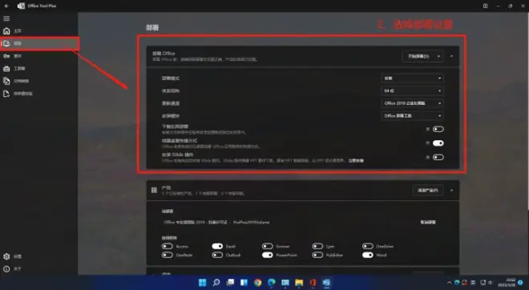
Task: Open the red Office app on taskbar
Action: 313,283
